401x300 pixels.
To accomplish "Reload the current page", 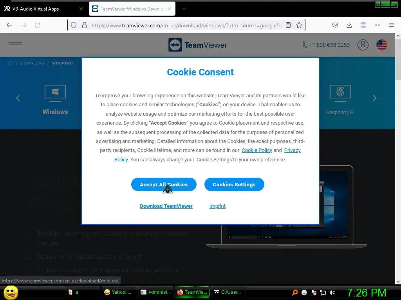I will pos(38,25).
